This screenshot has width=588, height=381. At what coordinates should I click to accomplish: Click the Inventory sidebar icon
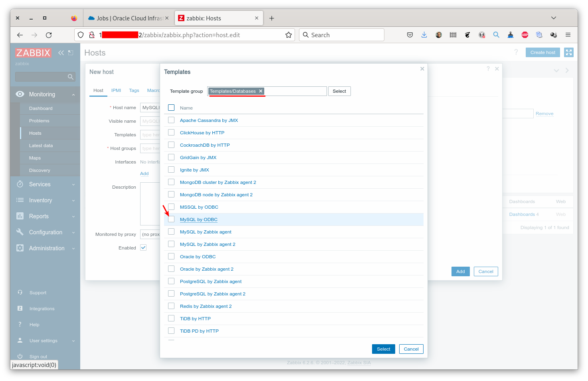(20, 200)
